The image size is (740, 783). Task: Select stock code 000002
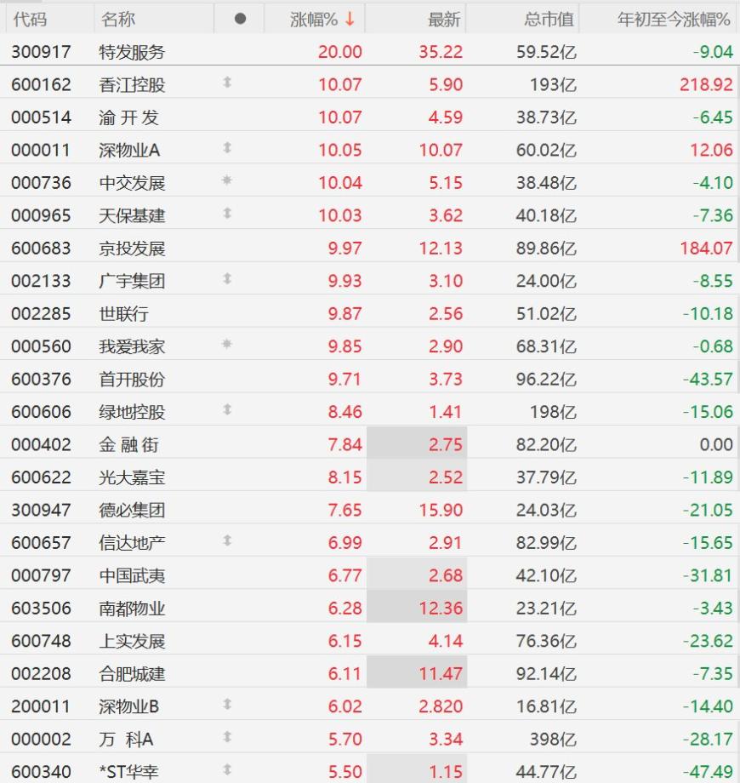coord(41,739)
